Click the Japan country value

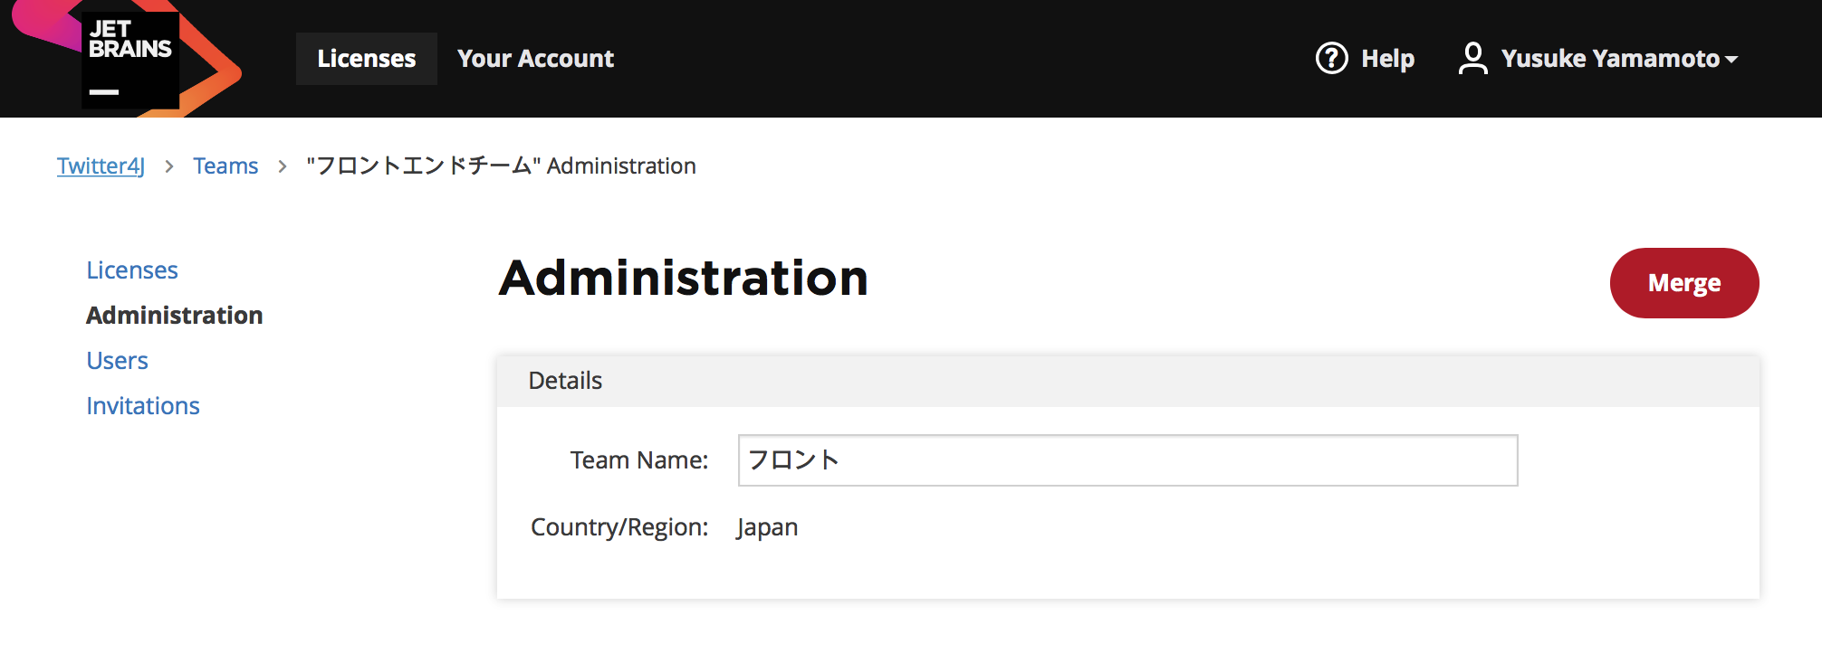tap(767, 527)
